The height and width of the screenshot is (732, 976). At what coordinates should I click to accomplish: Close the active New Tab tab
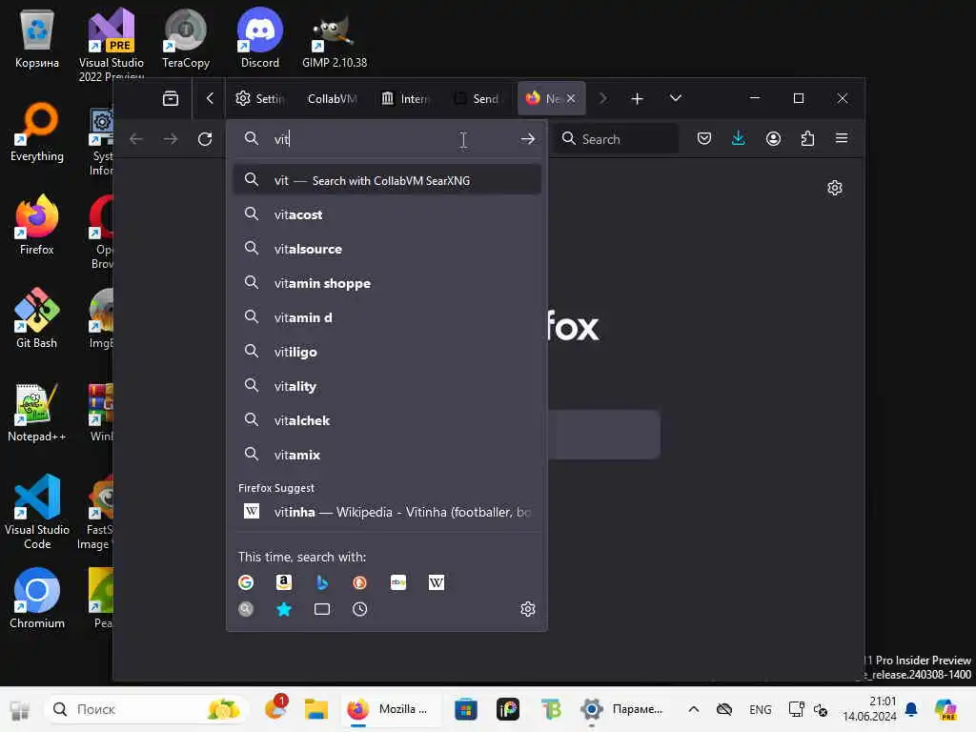571,98
